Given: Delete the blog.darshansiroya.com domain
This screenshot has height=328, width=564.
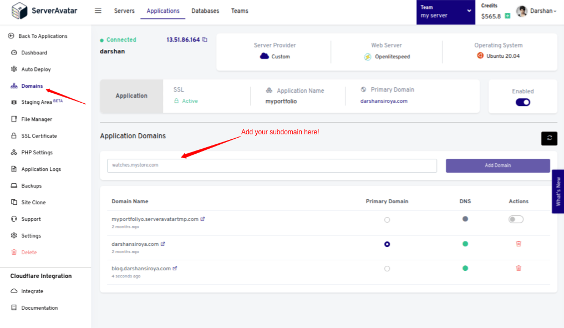Looking at the screenshot, I should [x=519, y=268].
